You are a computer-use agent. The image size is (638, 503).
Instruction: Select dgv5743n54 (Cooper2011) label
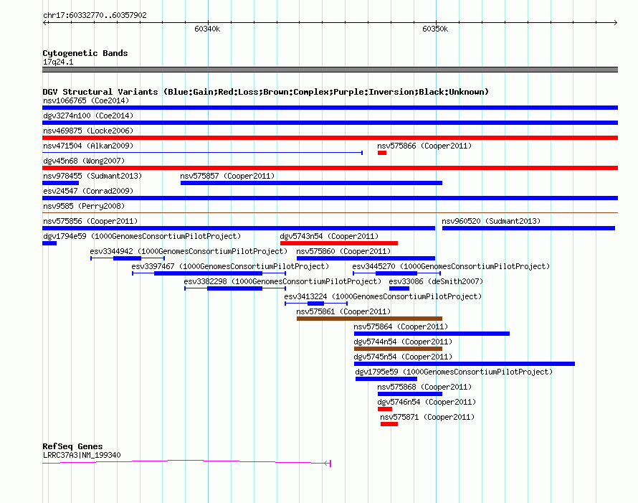(329, 236)
